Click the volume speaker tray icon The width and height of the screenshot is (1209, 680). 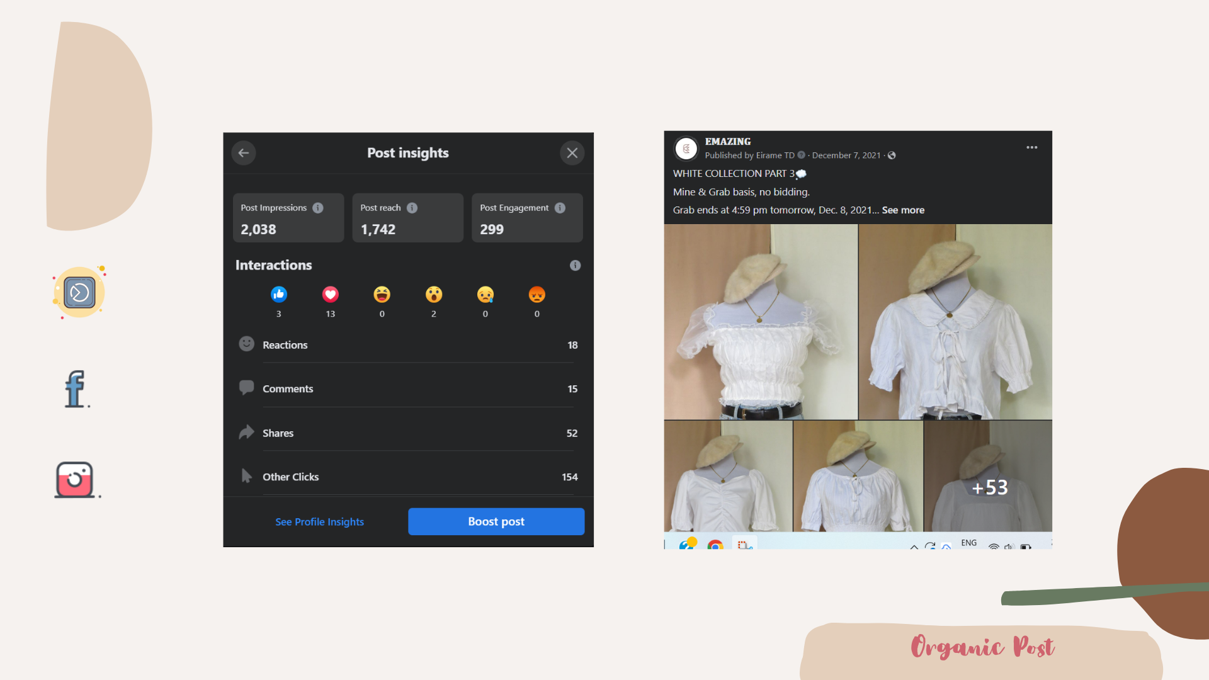tap(1009, 547)
